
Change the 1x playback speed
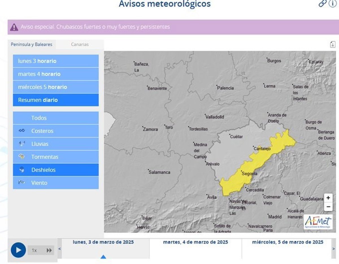(34, 250)
